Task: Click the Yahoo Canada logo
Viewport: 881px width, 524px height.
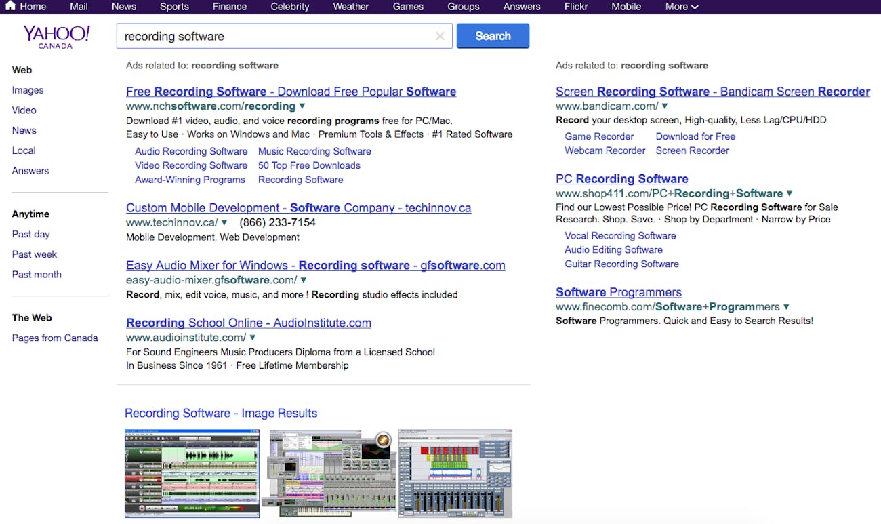Action: click(x=57, y=37)
